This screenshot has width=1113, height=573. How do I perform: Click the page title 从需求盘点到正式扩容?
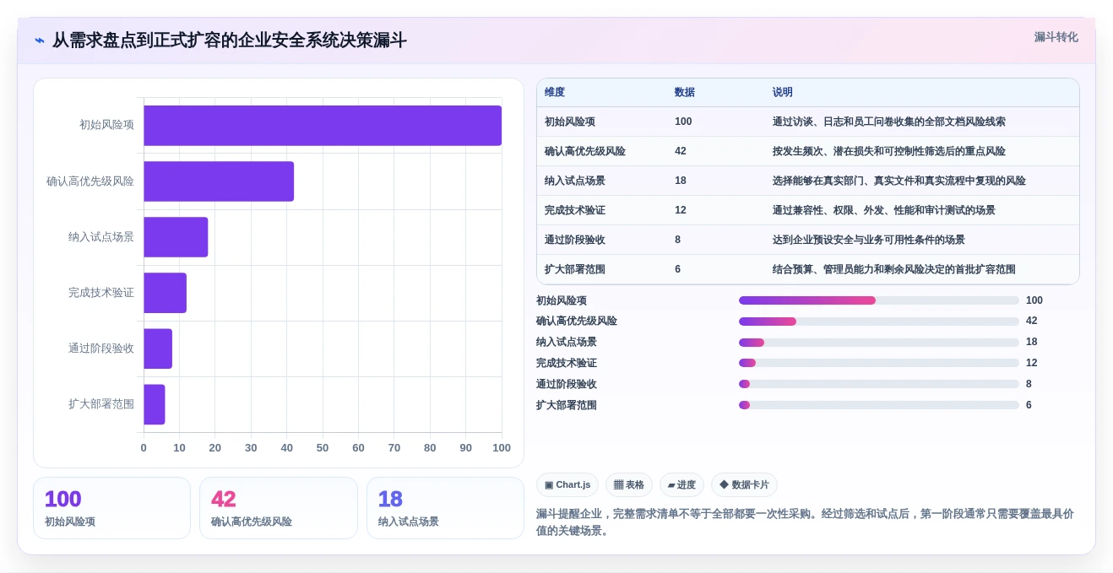pos(230,41)
